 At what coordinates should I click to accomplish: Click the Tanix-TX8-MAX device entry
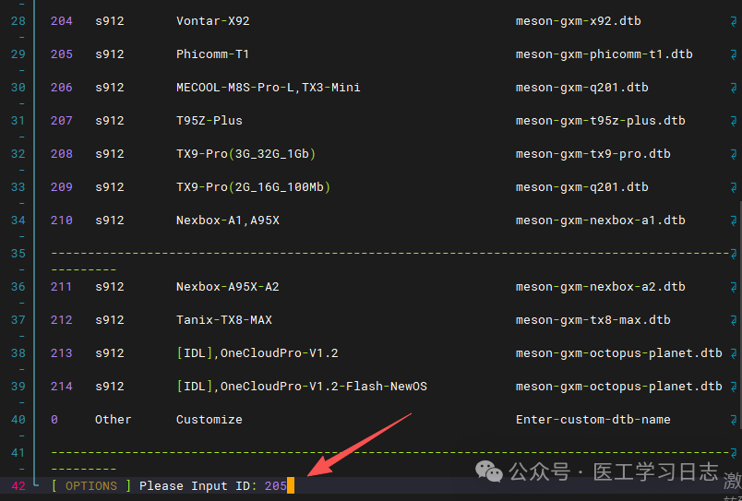pyautogui.click(x=223, y=319)
